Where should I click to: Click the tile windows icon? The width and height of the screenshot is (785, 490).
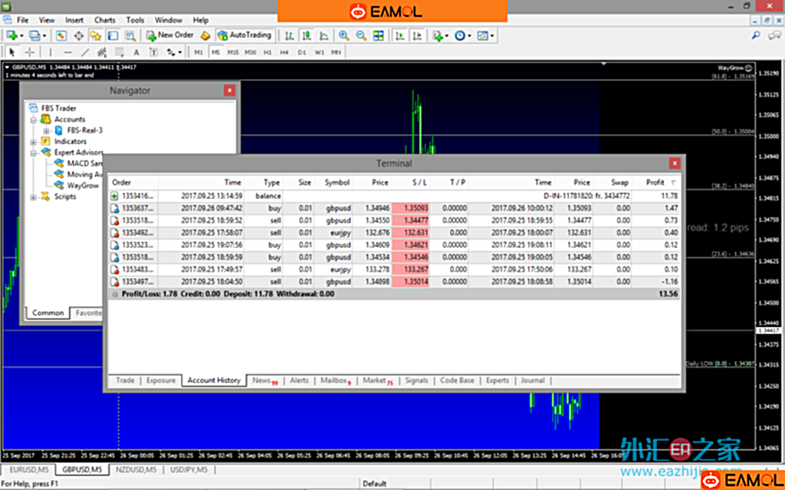point(378,35)
